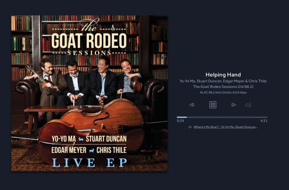Screen dimensions: 289x190
Task: Open The Goat Rodeo Sessions (24/88.2) album
Action: (x=223, y=87)
